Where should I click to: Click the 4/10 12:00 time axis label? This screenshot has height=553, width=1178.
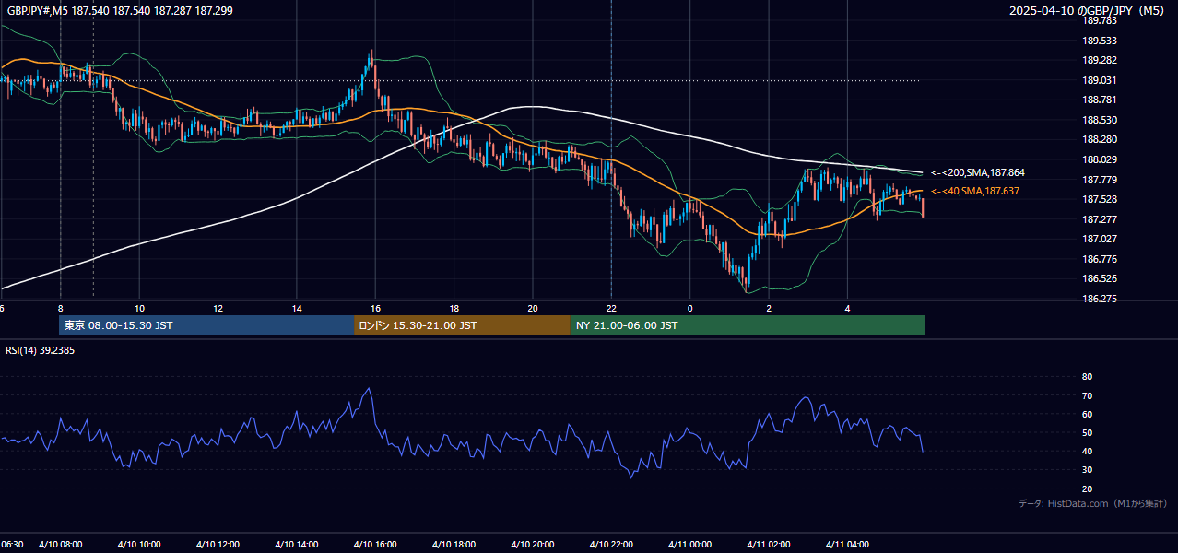point(218,545)
